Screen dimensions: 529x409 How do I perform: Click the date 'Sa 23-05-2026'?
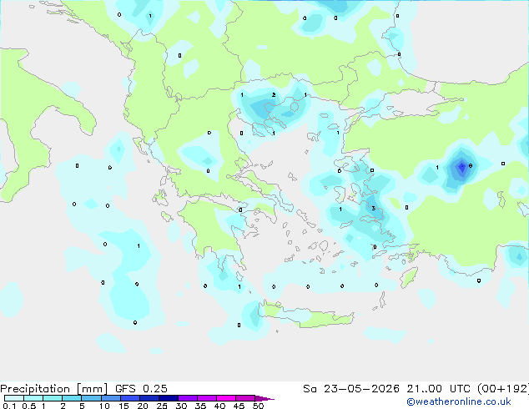click(x=351, y=389)
